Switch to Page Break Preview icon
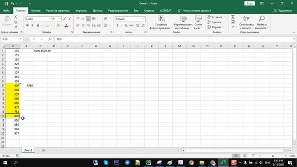297x167 pixels. [x=253, y=156]
